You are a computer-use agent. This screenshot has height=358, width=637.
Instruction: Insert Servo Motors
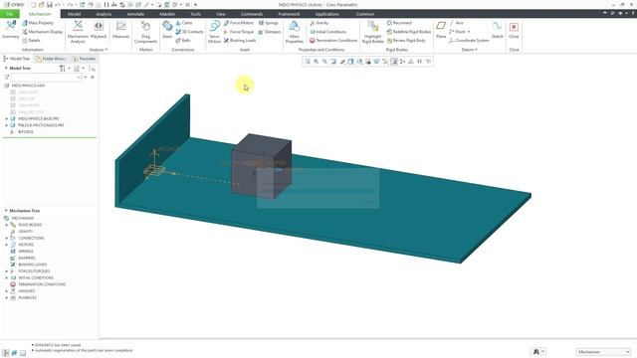pyautogui.click(x=215, y=31)
